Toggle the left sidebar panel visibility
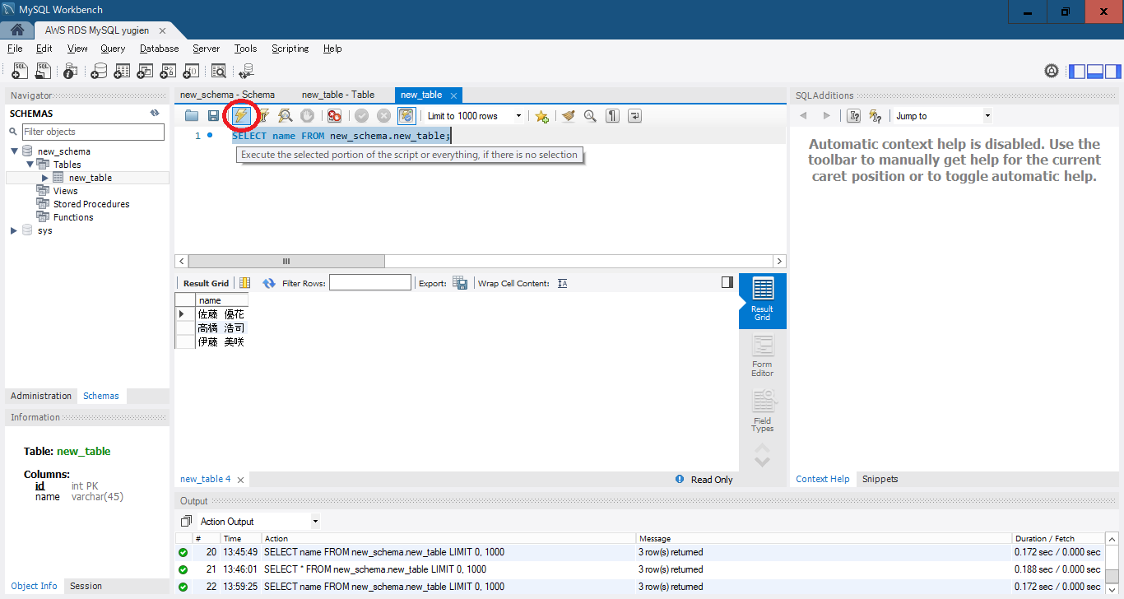Image resolution: width=1124 pixels, height=599 pixels. (1077, 72)
